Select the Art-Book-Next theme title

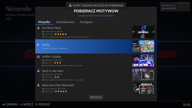(52, 28)
